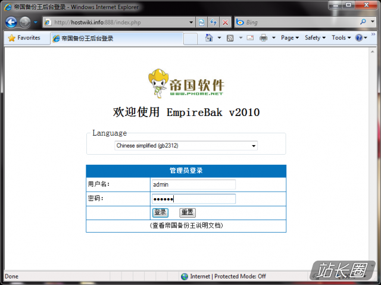Go to Home page icon
The width and height of the screenshot is (381, 285).
click(x=209, y=38)
